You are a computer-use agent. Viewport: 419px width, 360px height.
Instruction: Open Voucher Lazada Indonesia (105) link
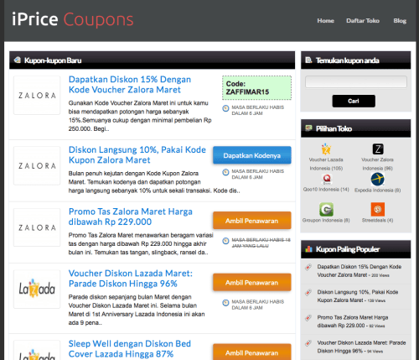[326, 164]
